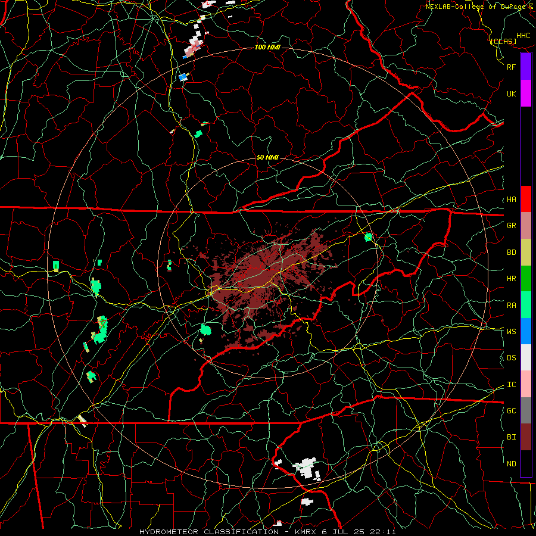Image resolution: width=536 pixels, height=536 pixels.
Task: Click the dark green HR legend swatch
Action: click(526, 278)
